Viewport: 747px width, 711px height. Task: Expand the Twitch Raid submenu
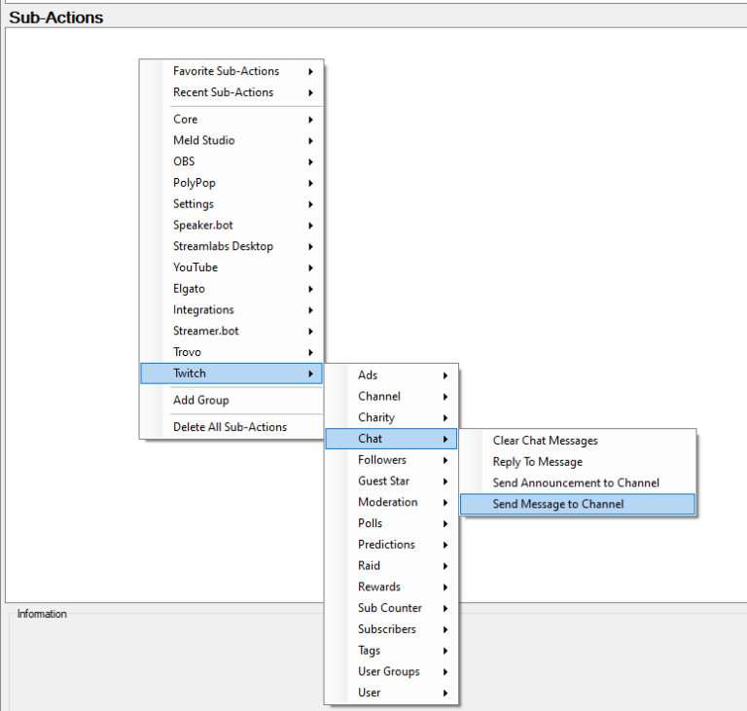(369, 565)
